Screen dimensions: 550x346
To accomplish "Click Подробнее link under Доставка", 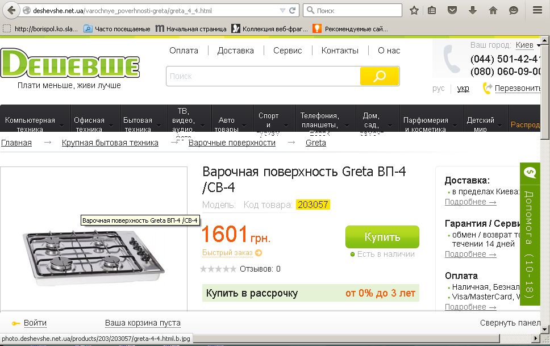I will click(x=470, y=202).
